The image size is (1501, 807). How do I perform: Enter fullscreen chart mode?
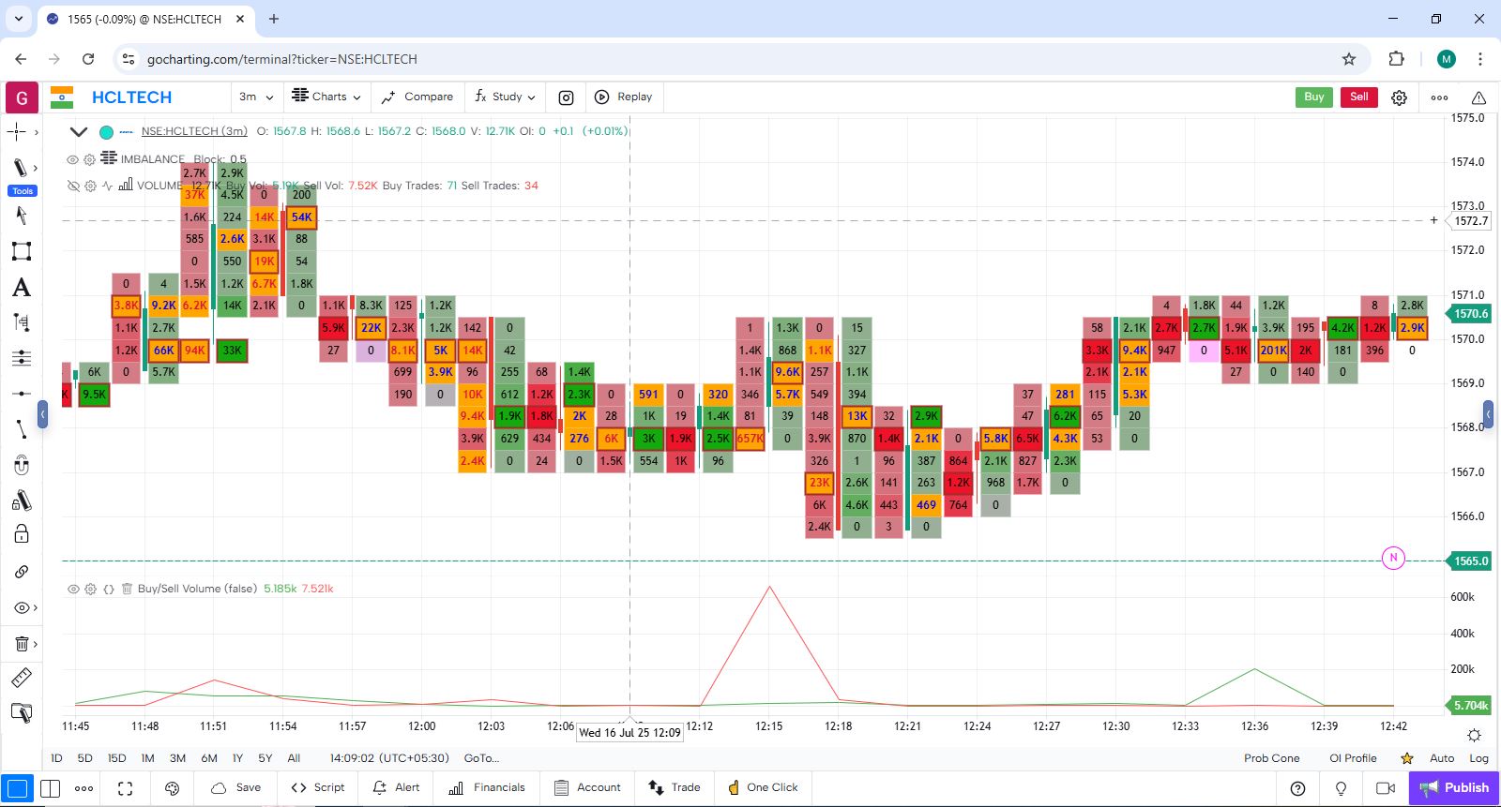click(125, 788)
